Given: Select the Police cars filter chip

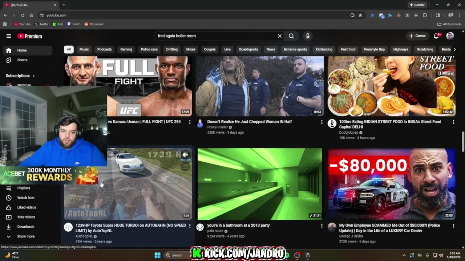Looking at the screenshot, I should tap(149, 49).
